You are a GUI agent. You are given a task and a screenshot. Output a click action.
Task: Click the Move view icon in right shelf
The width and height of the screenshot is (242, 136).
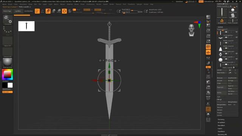[208, 82]
